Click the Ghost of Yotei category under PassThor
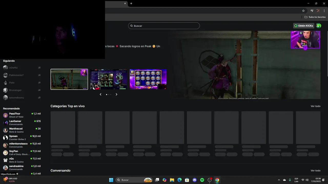 pyautogui.click(x=16, y=117)
